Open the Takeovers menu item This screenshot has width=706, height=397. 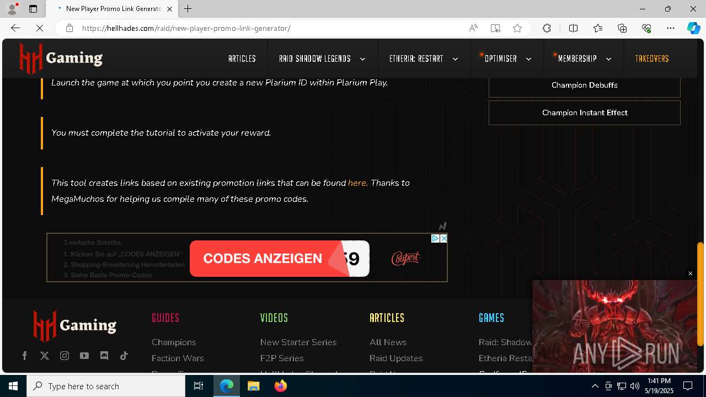(x=652, y=58)
